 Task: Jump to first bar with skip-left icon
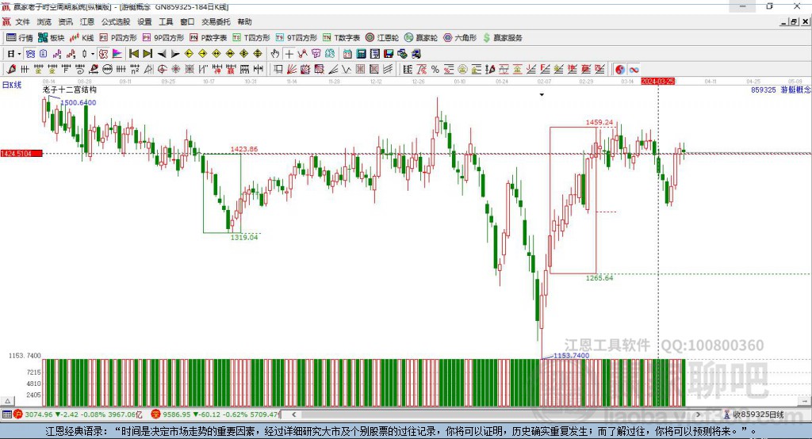(x=133, y=54)
